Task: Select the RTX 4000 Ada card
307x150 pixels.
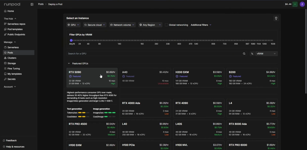Action: tap(145, 108)
